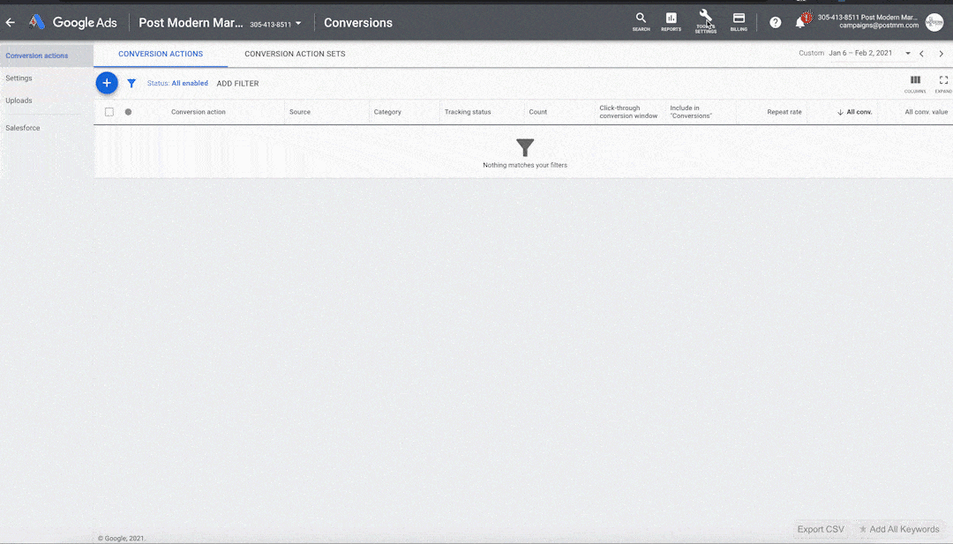
Task: Tick the select-all checkbox in table header
Action: tap(109, 112)
